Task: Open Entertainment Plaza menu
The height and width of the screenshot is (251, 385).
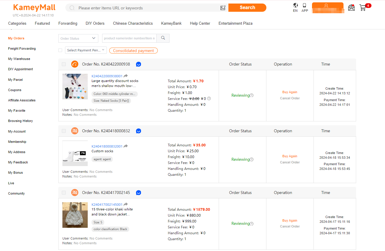Action: point(235,23)
